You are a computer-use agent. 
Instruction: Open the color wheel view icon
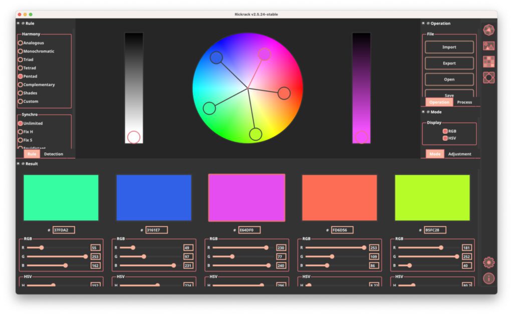point(488,30)
